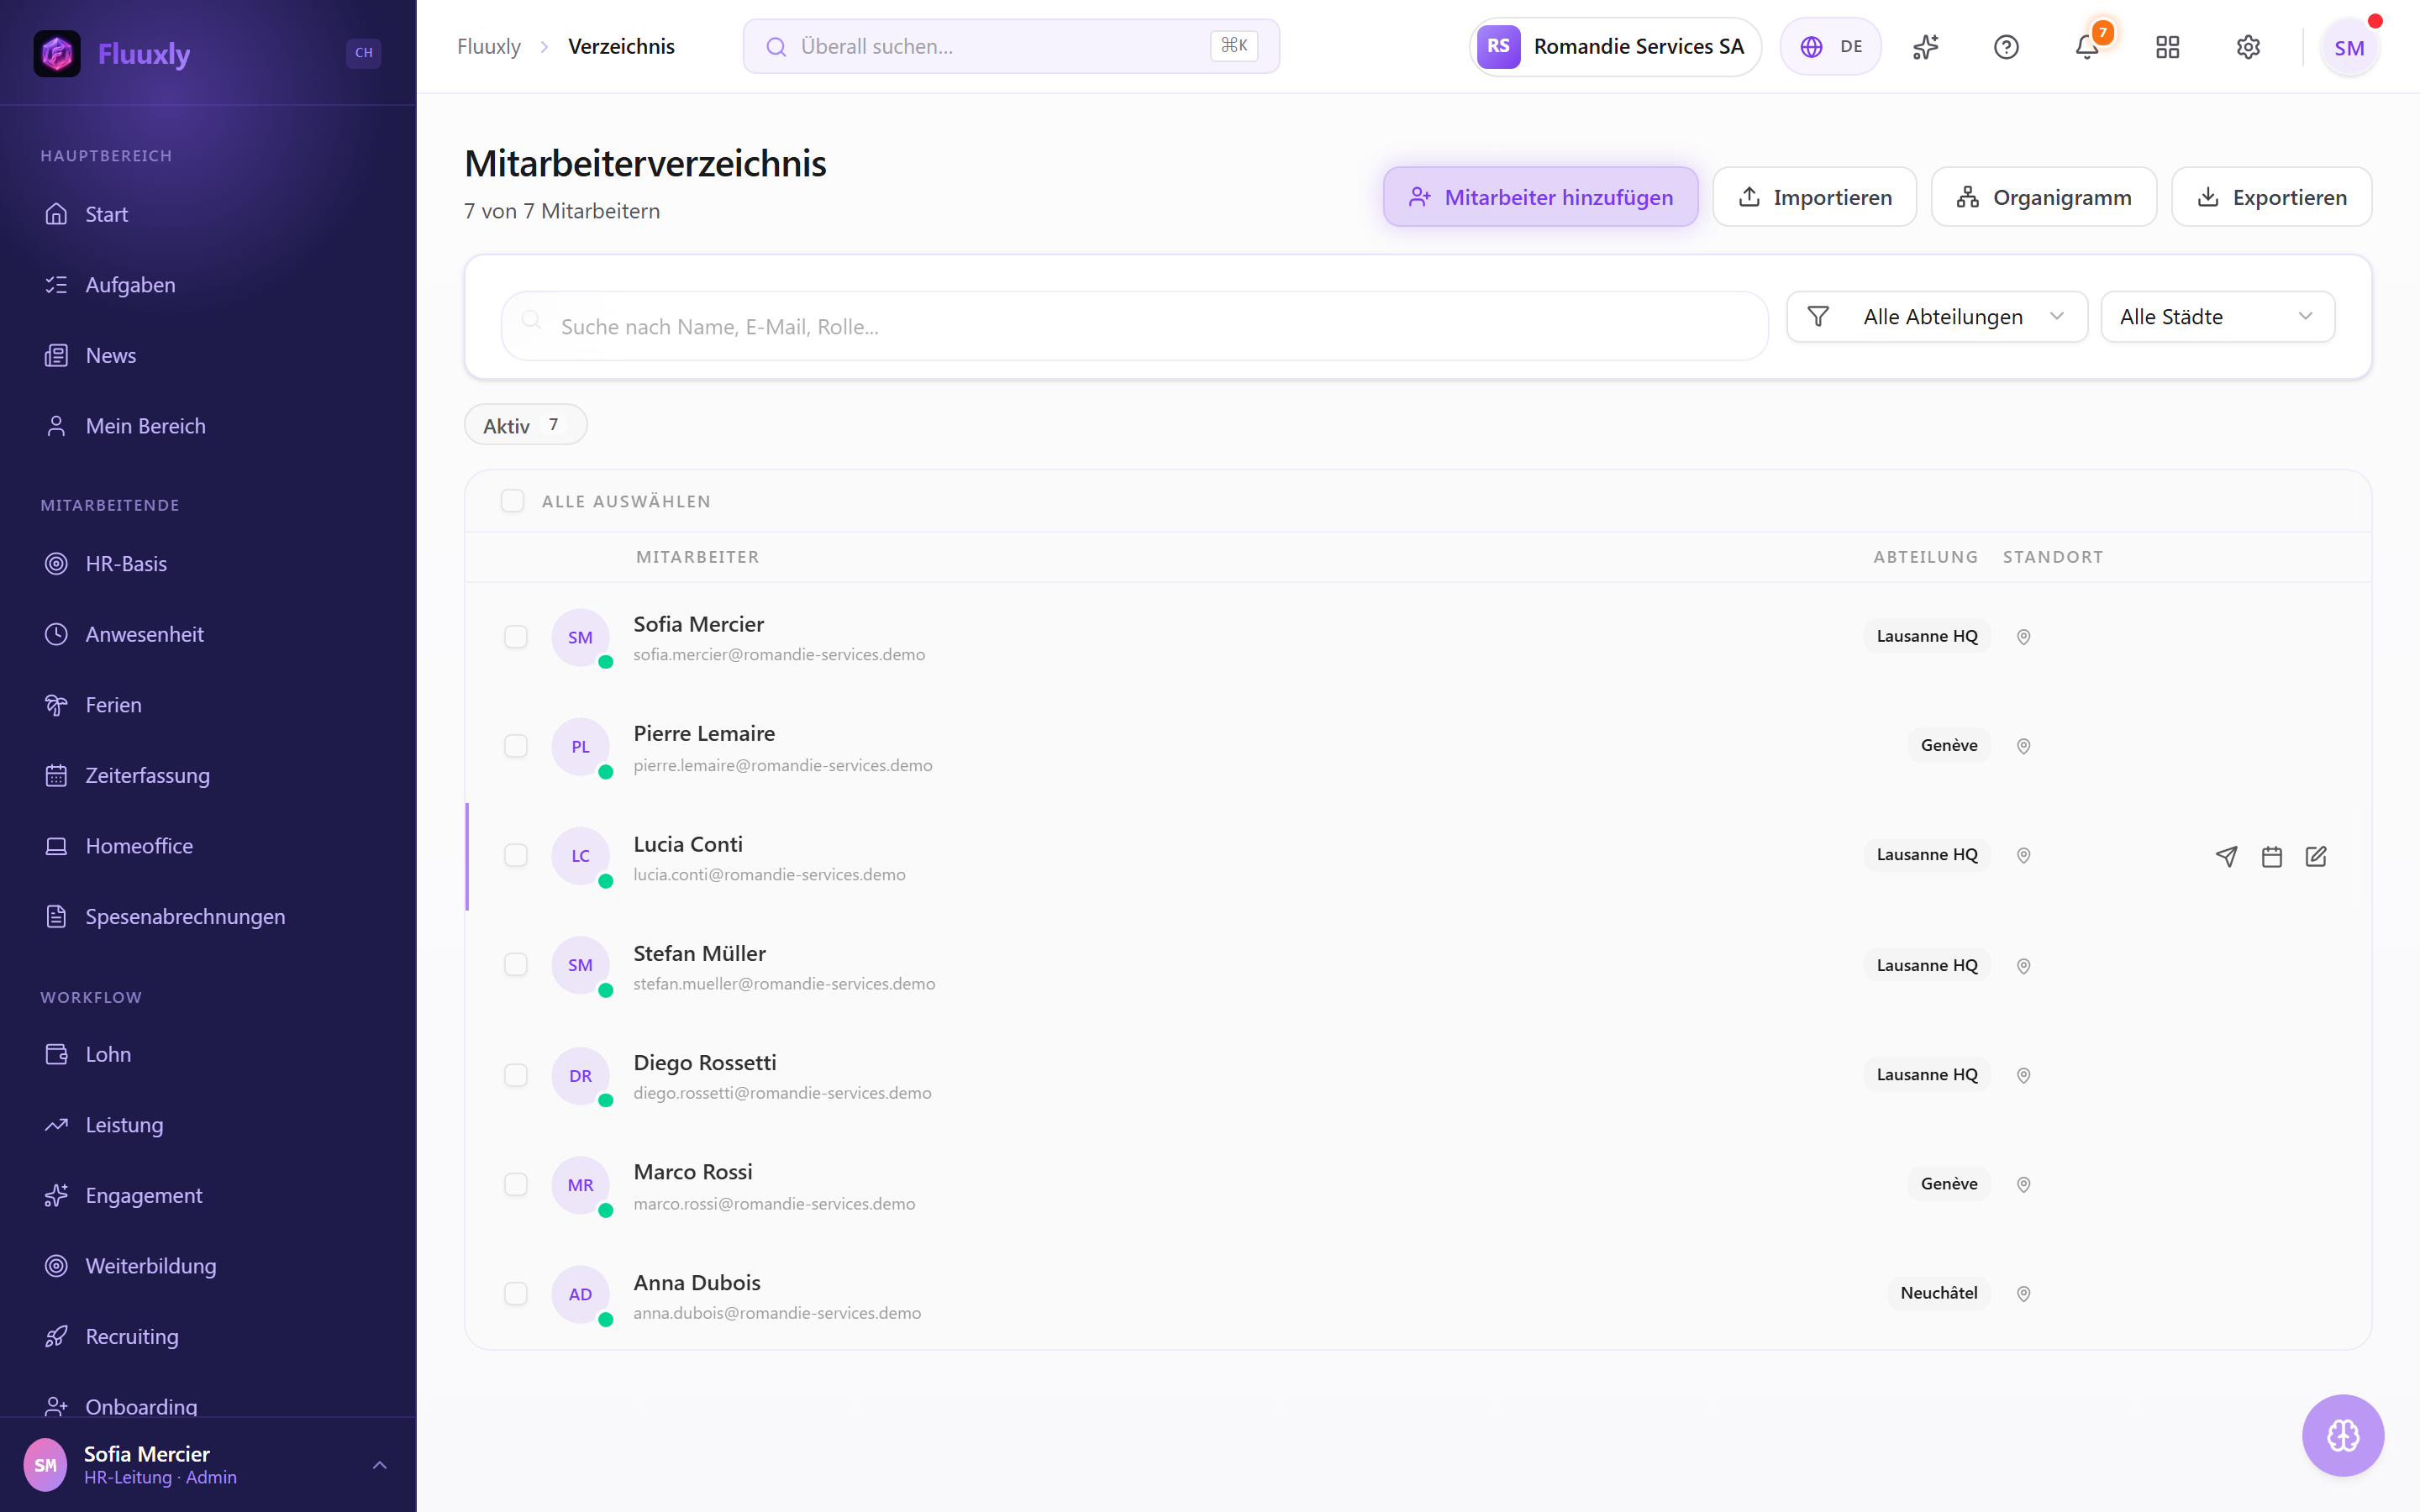The width and height of the screenshot is (2420, 1512).
Task: Open the DE language selector
Action: (1830, 47)
